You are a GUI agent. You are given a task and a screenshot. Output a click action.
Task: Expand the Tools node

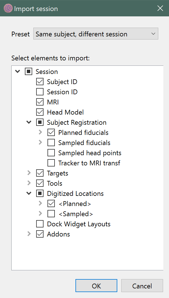click(29, 183)
